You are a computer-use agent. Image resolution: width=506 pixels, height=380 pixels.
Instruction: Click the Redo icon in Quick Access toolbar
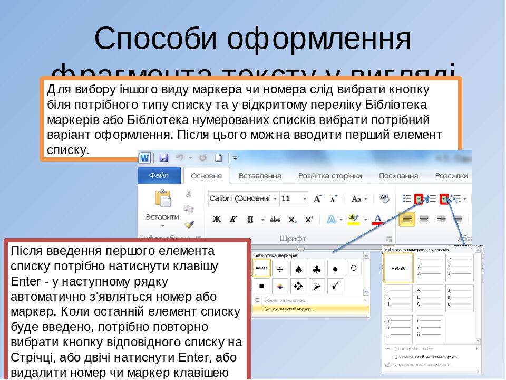coord(202,158)
